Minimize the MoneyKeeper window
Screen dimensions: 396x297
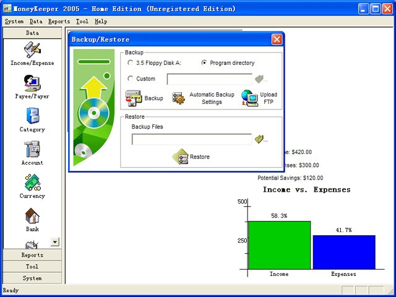[363, 9]
